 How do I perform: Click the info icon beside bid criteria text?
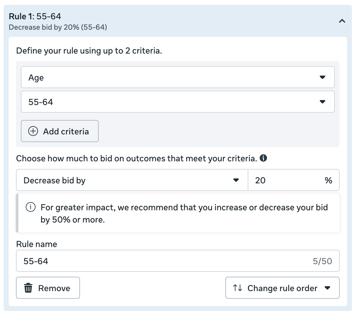point(263,158)
